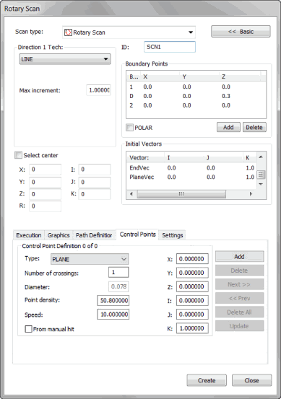Select boundary point row D

(196, 96)
